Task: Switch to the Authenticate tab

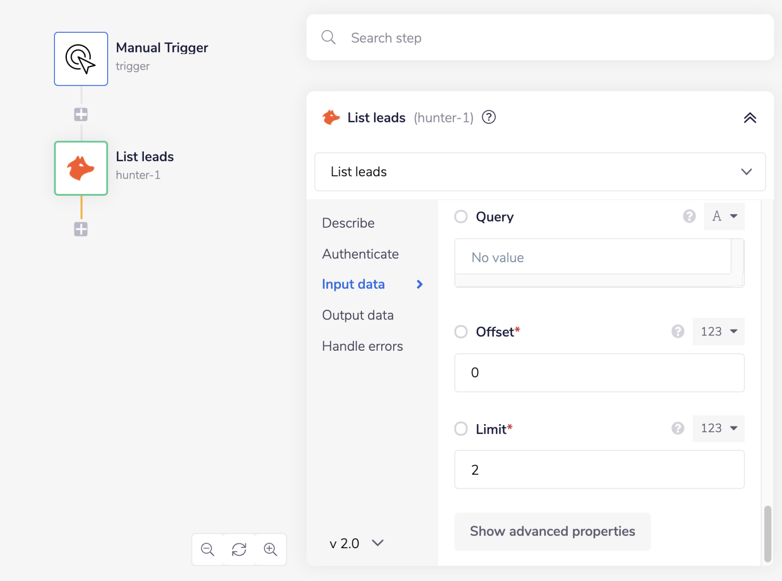Action: 360,254
